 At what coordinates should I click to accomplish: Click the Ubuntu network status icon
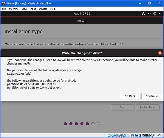pyautogui.click(x=143, y=13)
